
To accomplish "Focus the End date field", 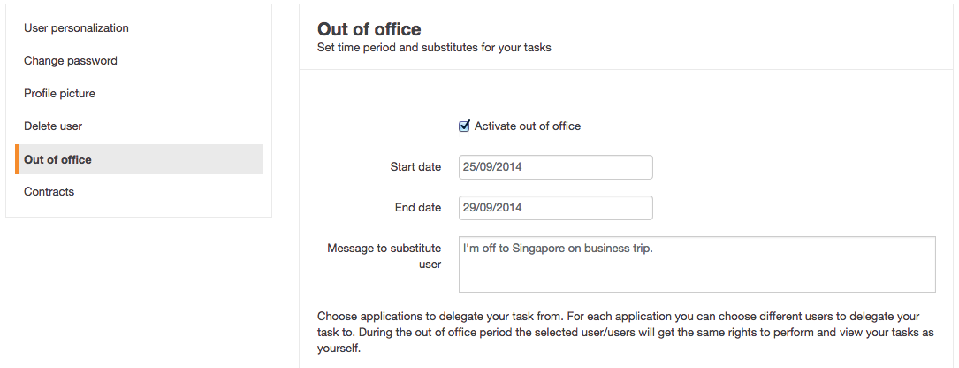I will (x=555, y=208).
